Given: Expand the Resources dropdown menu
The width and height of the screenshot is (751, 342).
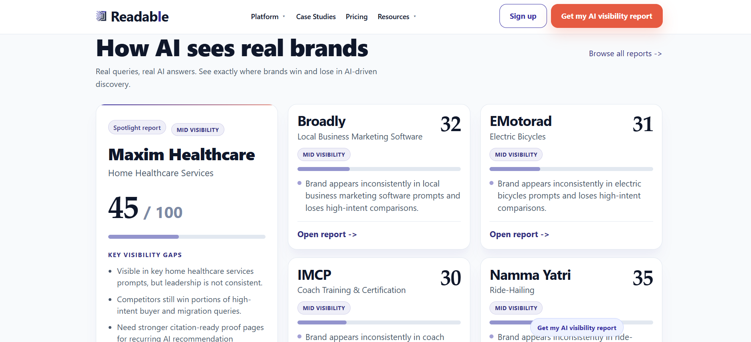Looking at the screenshot, I should (x=397, y=17).
